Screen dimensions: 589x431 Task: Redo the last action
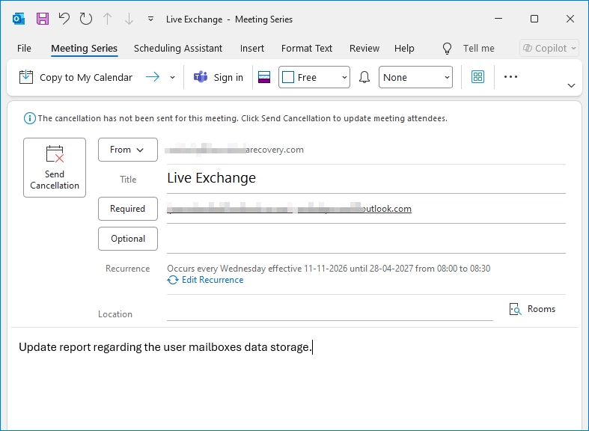[x=86, y=19]
